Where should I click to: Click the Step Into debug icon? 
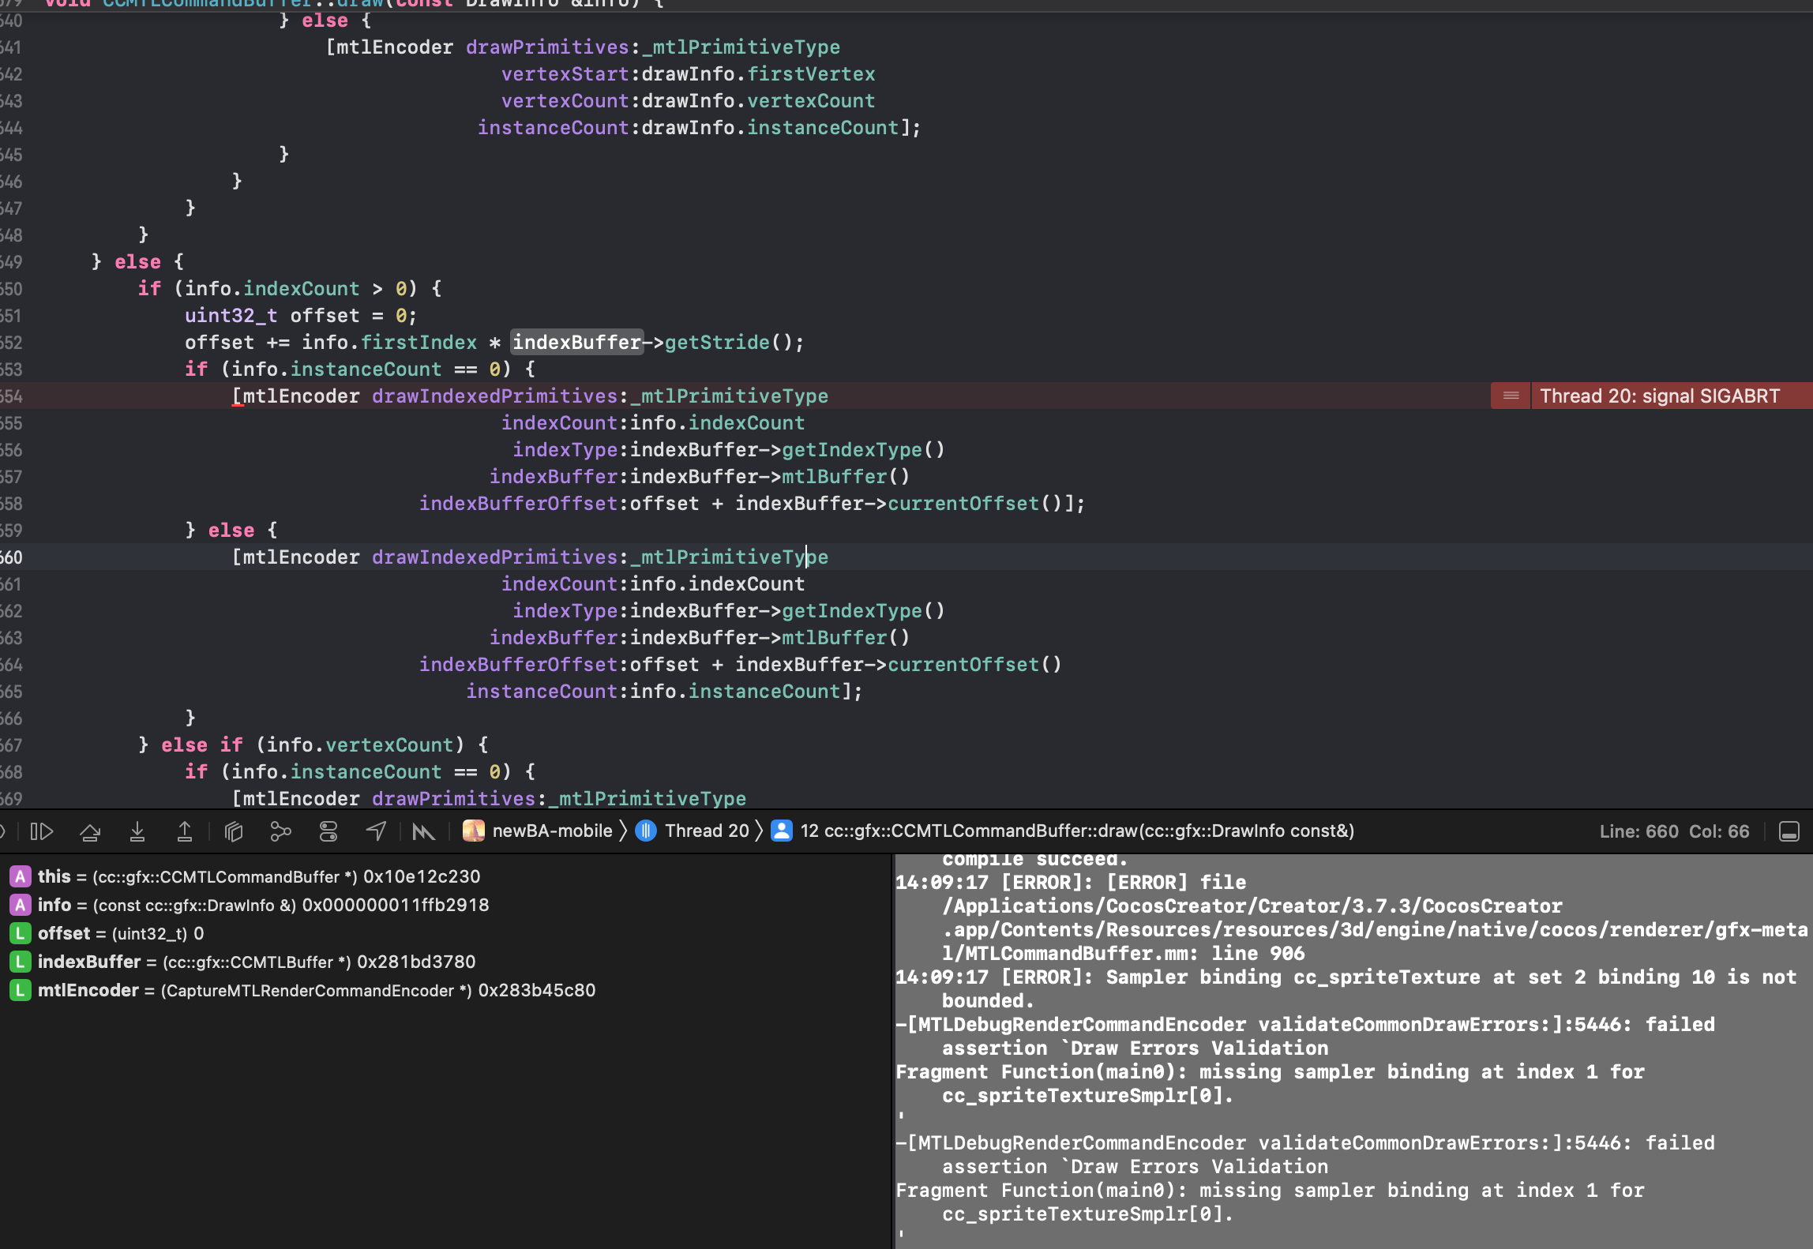point(137,831)
